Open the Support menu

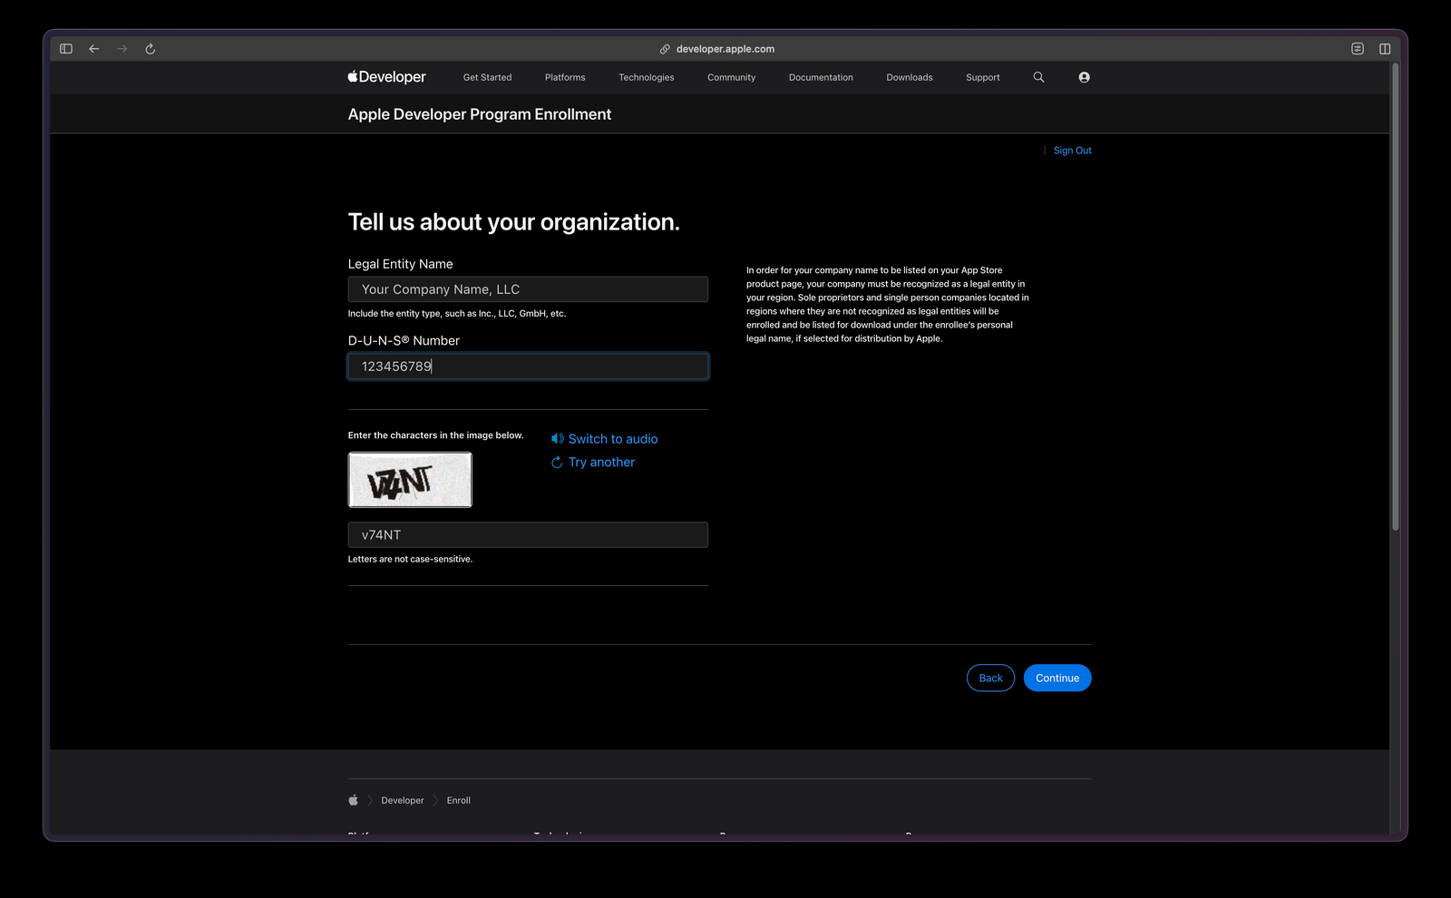[983, 78]
